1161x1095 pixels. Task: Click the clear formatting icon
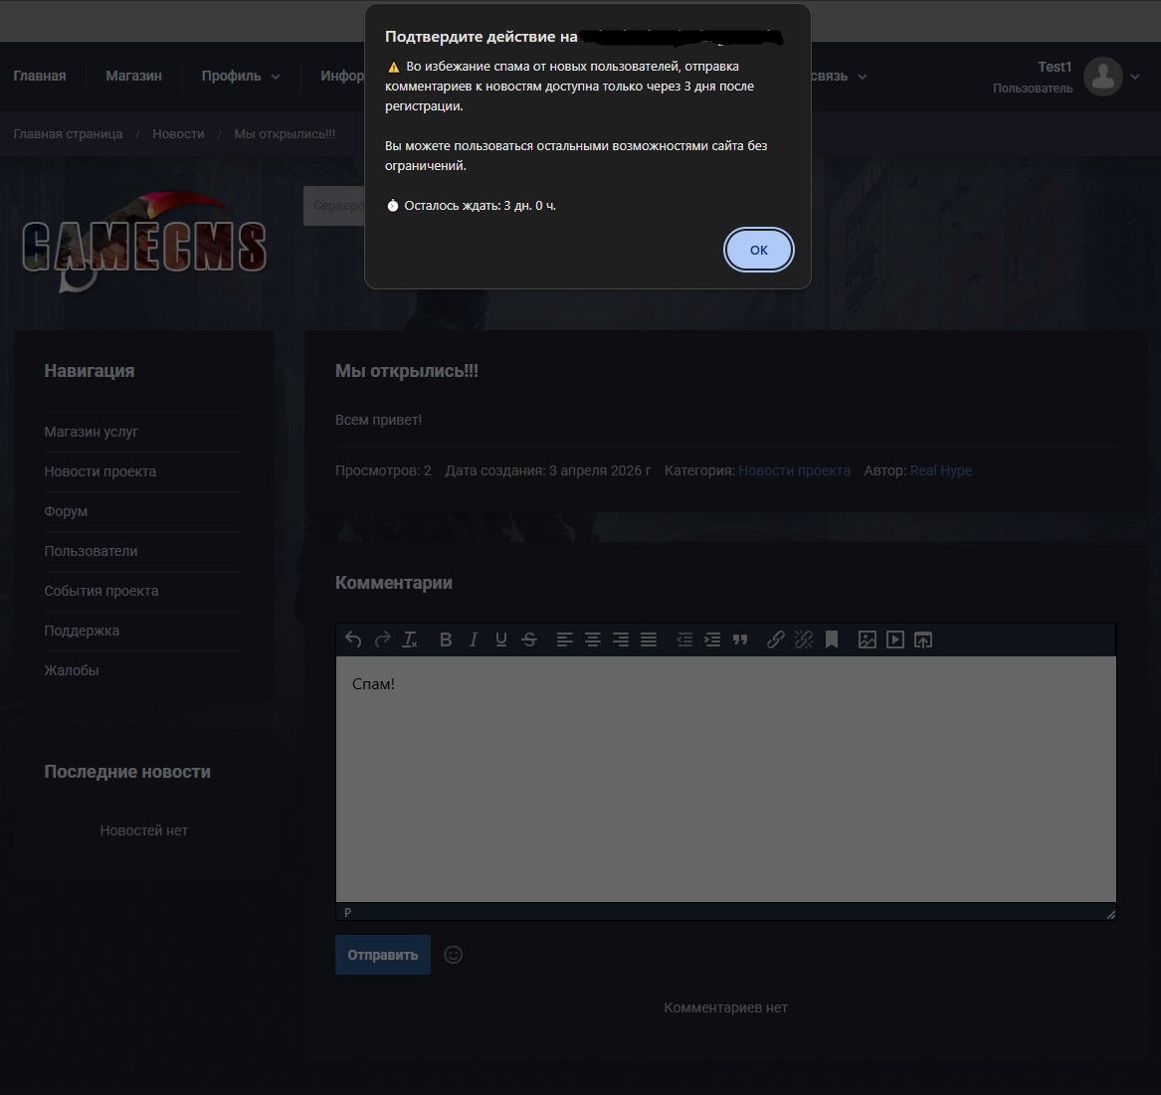coord(410,639)
